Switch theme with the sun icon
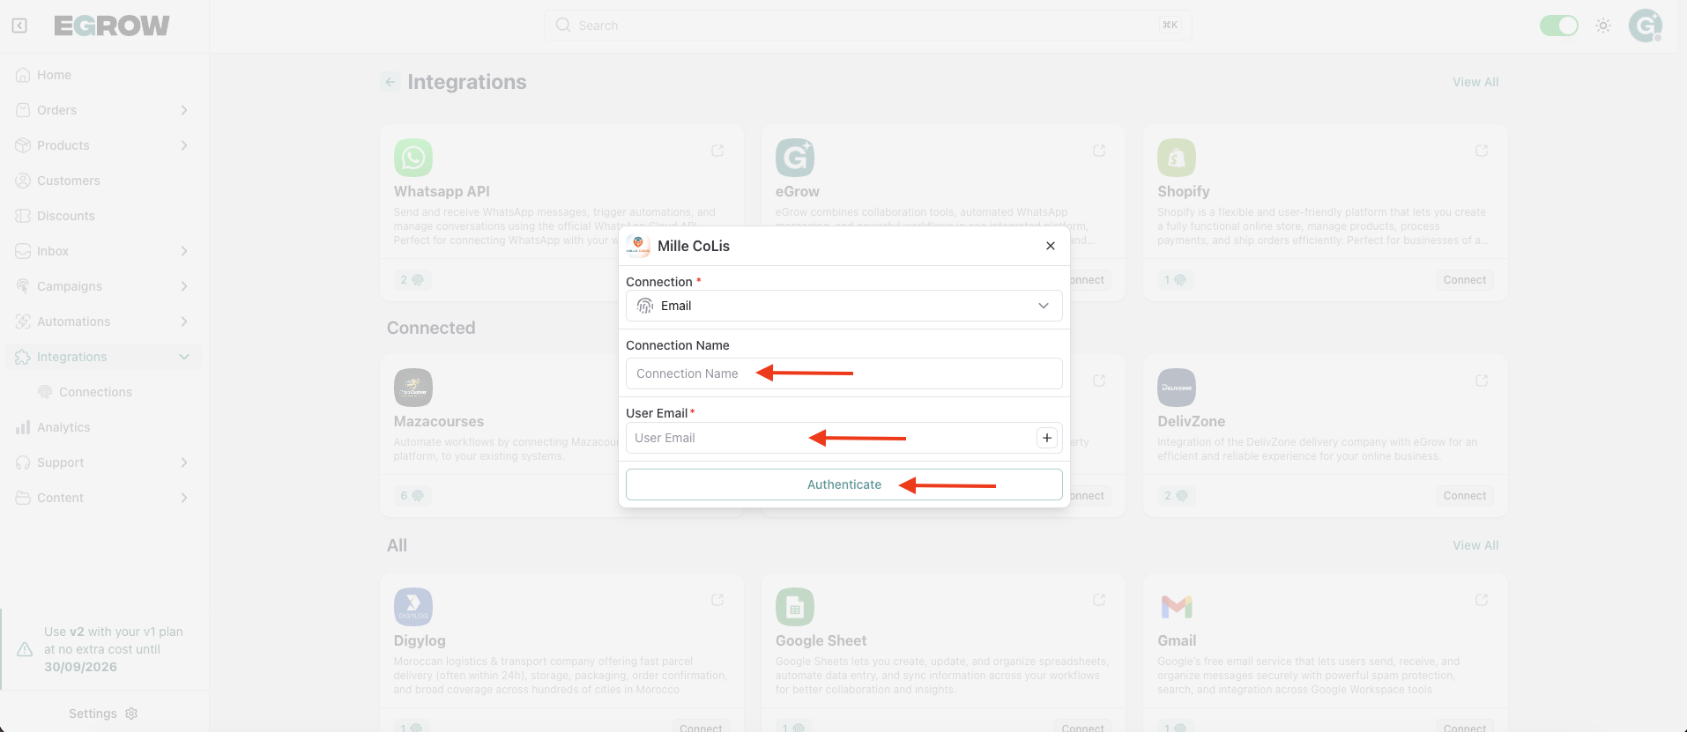This screenshot has height=732, width=1687. click(1603, 26)
